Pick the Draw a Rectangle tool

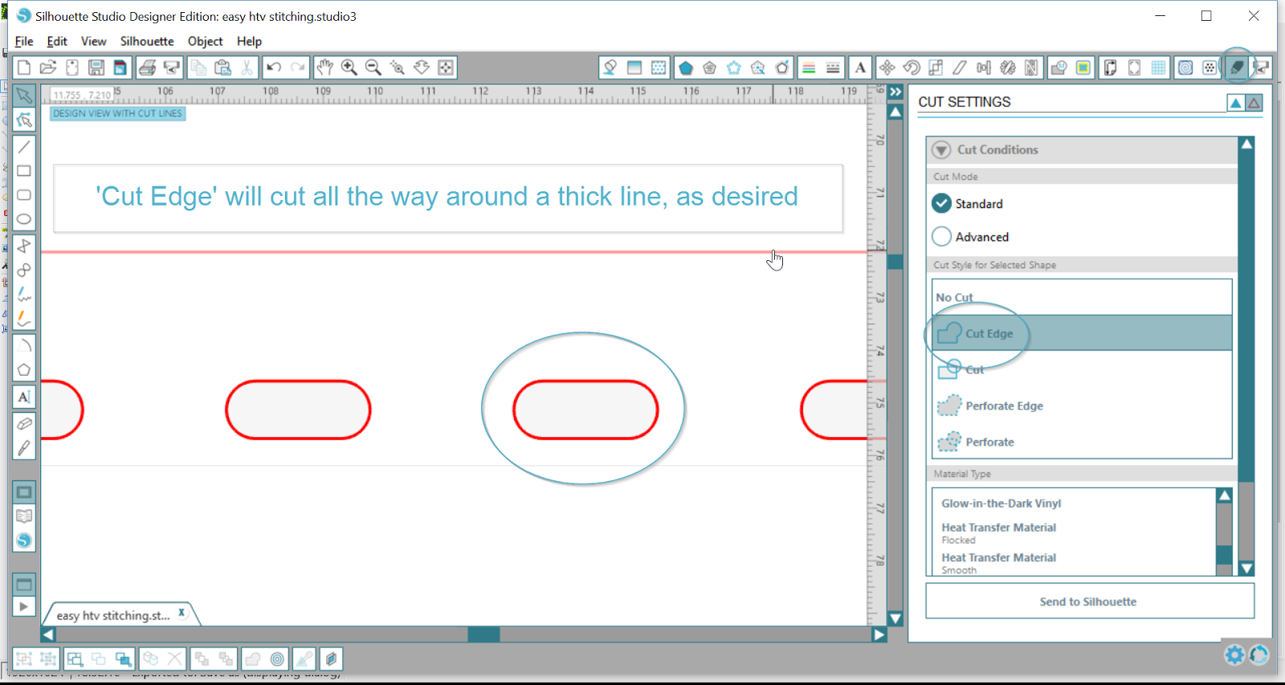[x=24, y=171]
